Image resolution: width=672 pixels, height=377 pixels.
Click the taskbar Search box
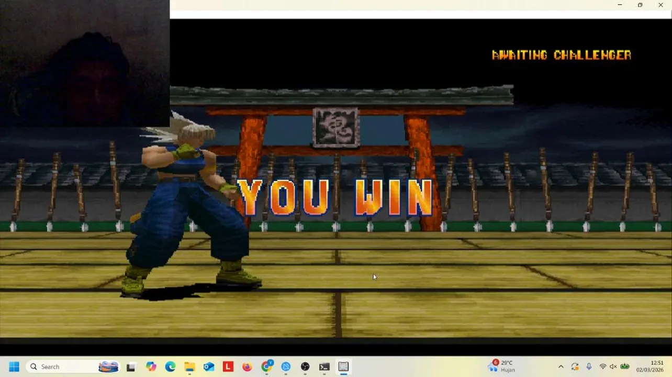(x=73, y=367)
